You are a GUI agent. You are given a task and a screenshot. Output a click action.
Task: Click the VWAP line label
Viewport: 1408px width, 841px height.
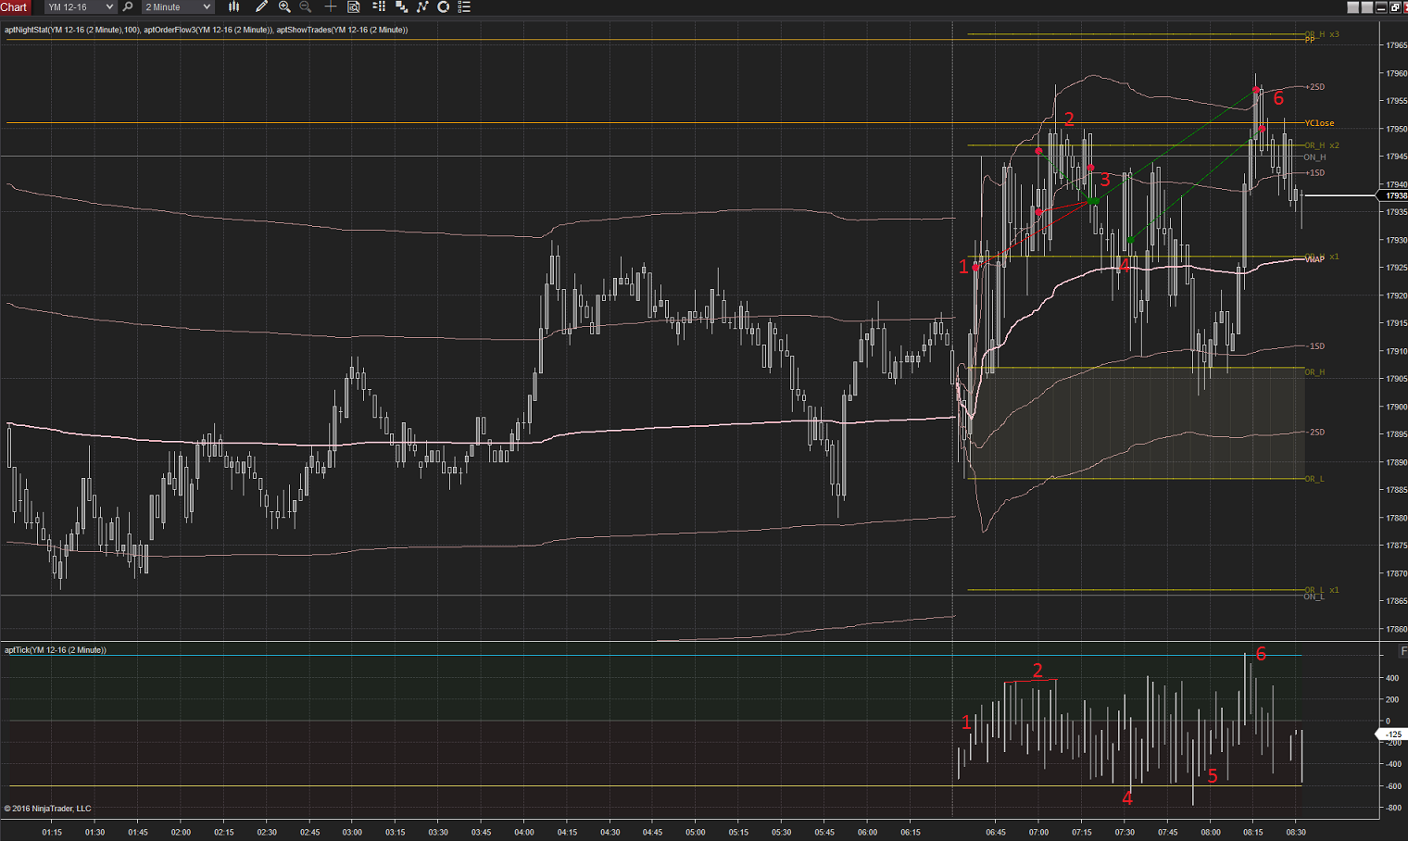(1314, 260)
